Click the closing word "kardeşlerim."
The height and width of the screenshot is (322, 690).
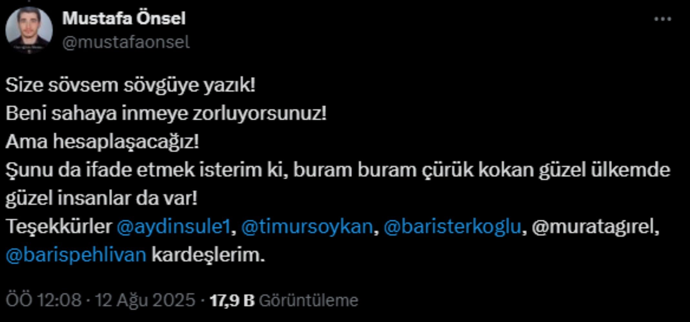pos(208,255)
